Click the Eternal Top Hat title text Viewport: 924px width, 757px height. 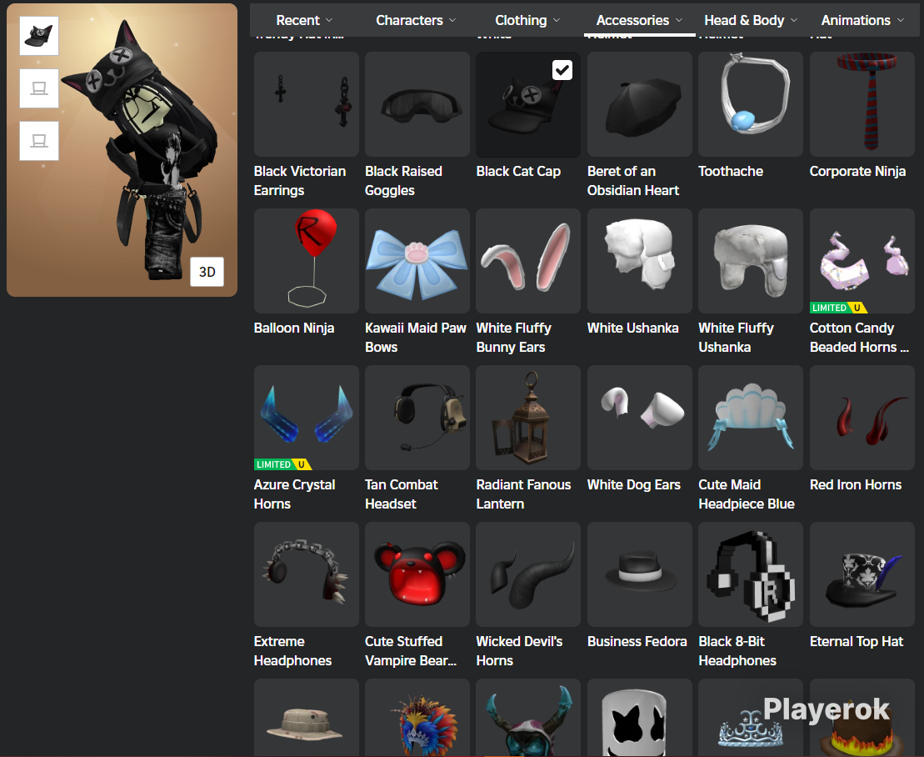[x=857, y=642]
